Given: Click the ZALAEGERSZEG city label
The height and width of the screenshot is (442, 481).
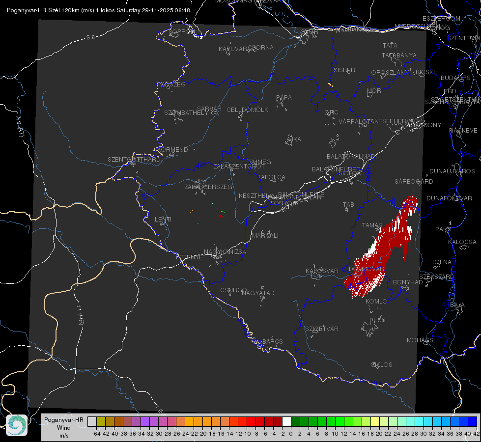Looking at the screenshot, I should coord(208,187).
